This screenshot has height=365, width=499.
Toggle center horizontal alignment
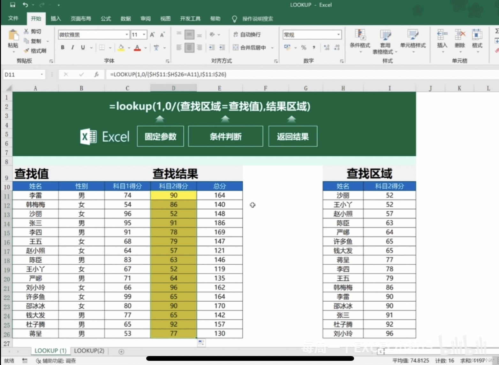[189, 48]
